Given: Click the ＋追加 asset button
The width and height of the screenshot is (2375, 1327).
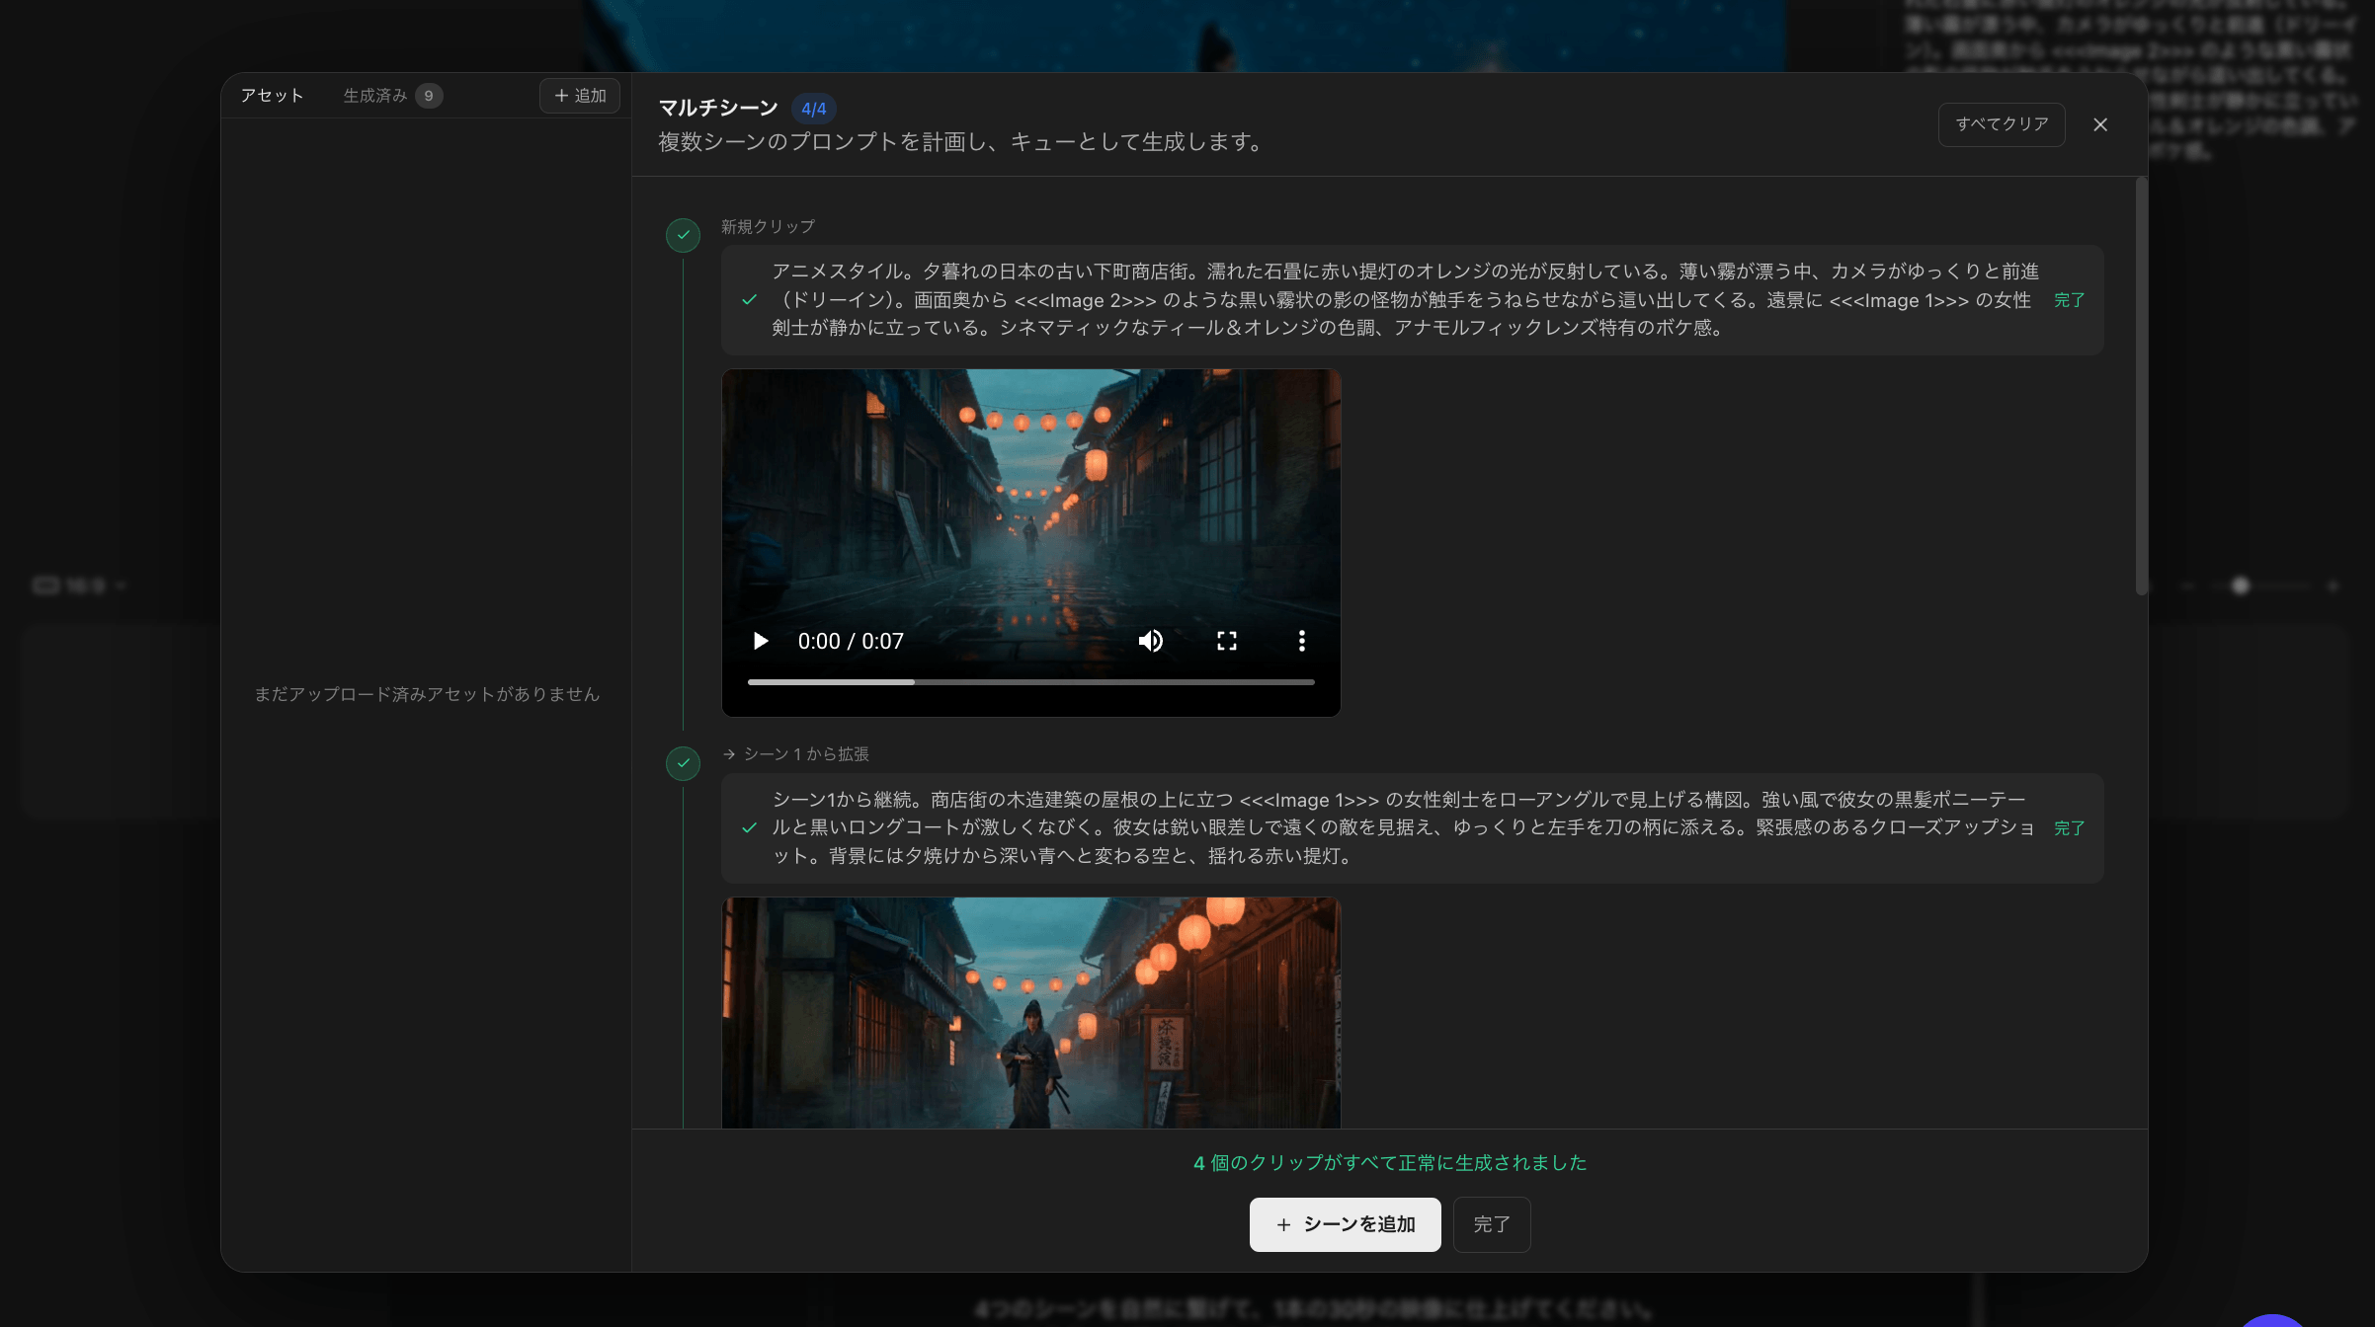Looking at the screenshot, I should 580,96.
